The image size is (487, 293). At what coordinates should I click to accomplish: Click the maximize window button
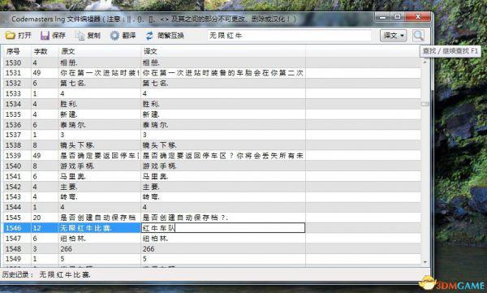[x=398, y=17]
